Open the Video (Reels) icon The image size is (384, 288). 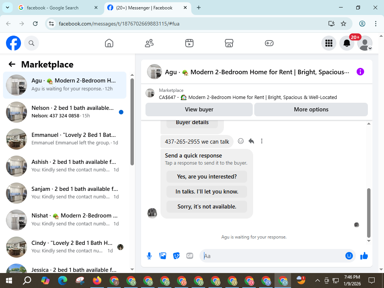point(189,43)
